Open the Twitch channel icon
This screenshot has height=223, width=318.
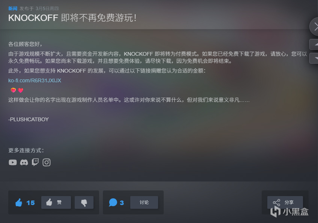[35, 162]
